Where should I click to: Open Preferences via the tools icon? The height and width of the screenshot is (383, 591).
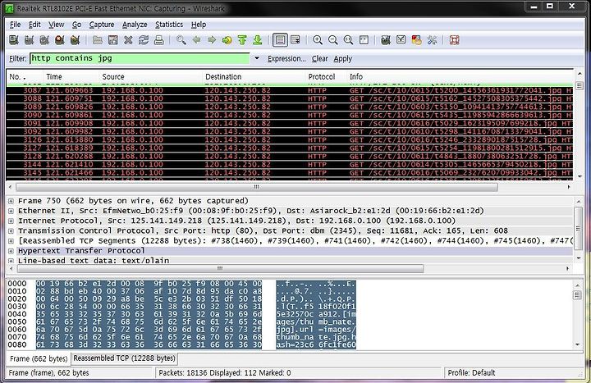(432, 40)
